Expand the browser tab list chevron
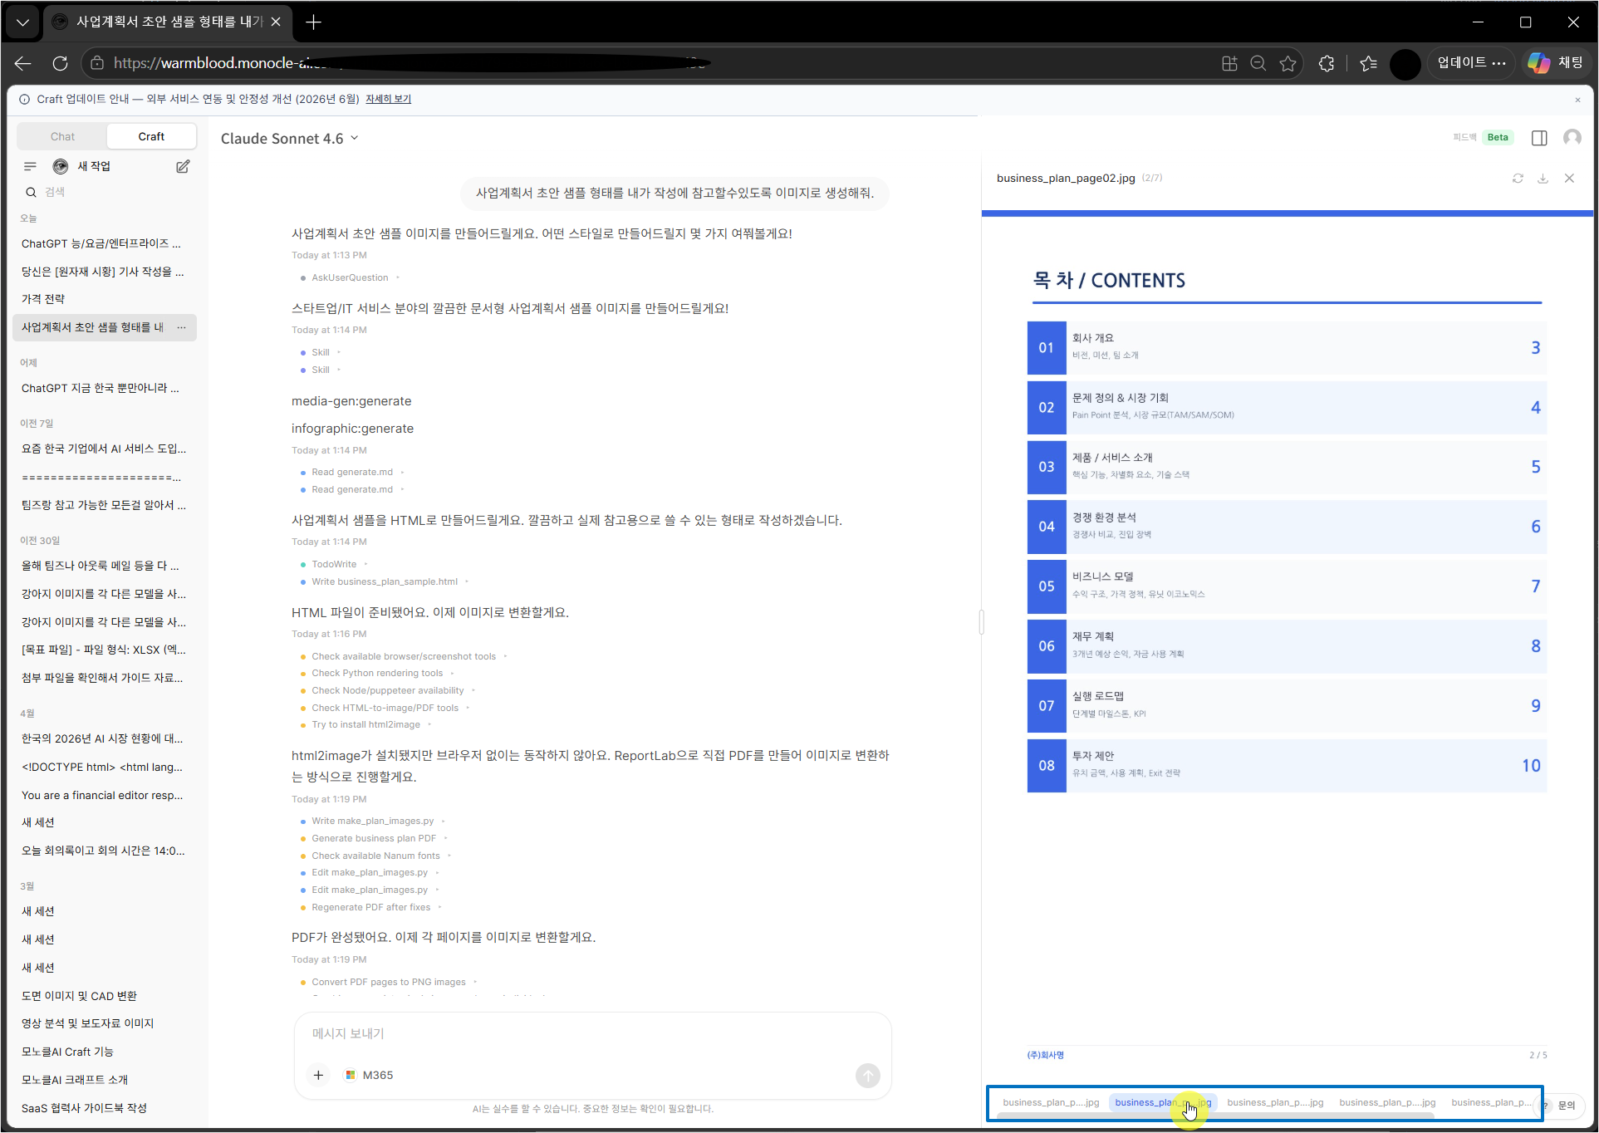 [x=22, y=22]
